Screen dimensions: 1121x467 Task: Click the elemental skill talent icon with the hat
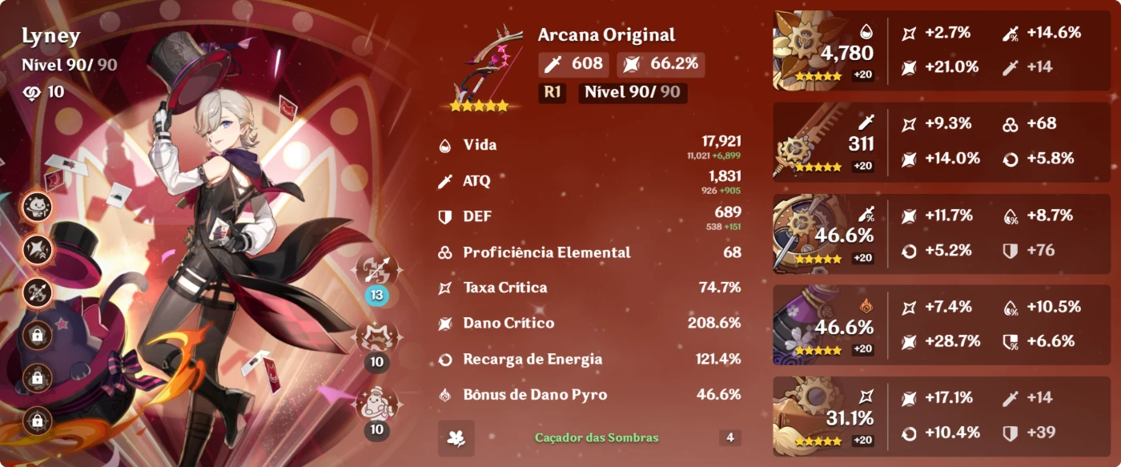[376, 338]
